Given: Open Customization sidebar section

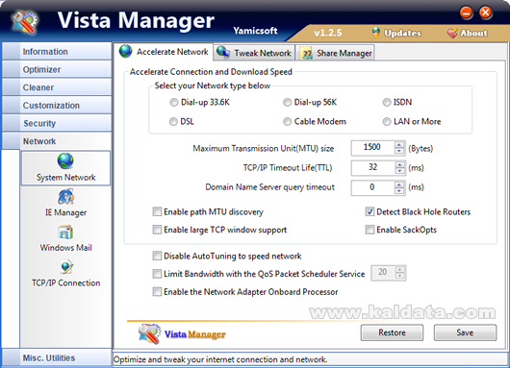Looking at the screenshot, I should 57,106.
